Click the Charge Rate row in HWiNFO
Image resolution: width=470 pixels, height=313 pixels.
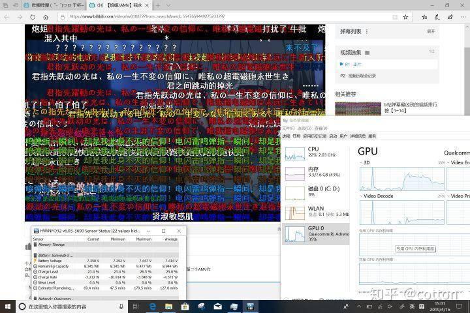(106, 277)
